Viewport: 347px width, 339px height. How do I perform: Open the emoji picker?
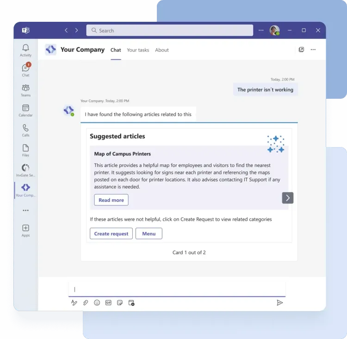[x=97, y=303]
